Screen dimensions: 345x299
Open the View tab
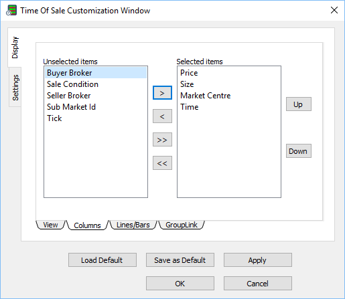[x=50, y=225]
